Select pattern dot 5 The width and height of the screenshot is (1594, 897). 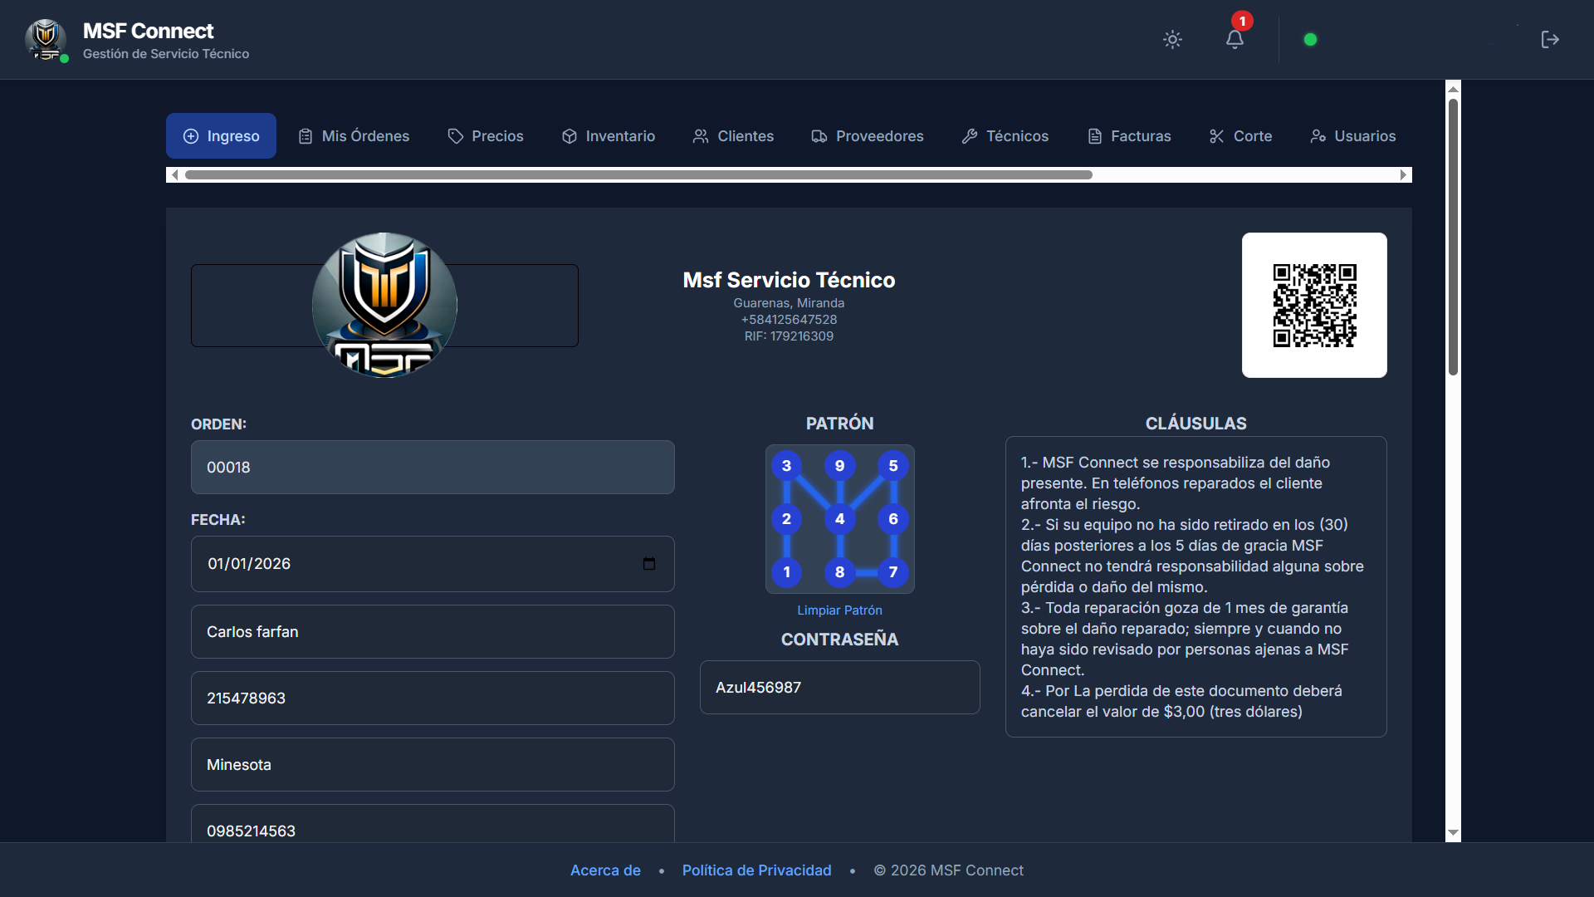click(x=893, y=466)
